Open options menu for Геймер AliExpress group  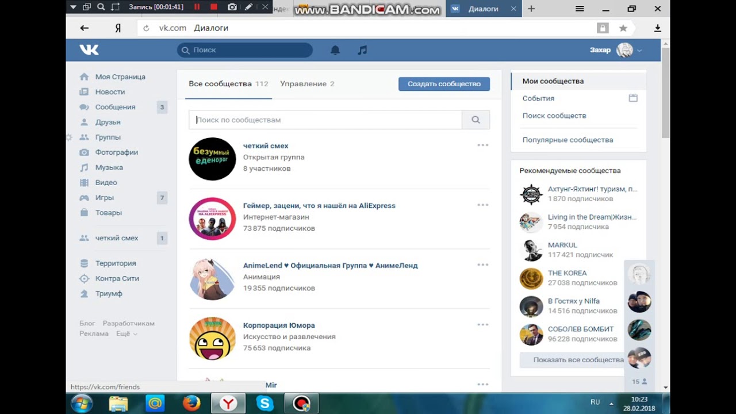click(x=483, y=205)
